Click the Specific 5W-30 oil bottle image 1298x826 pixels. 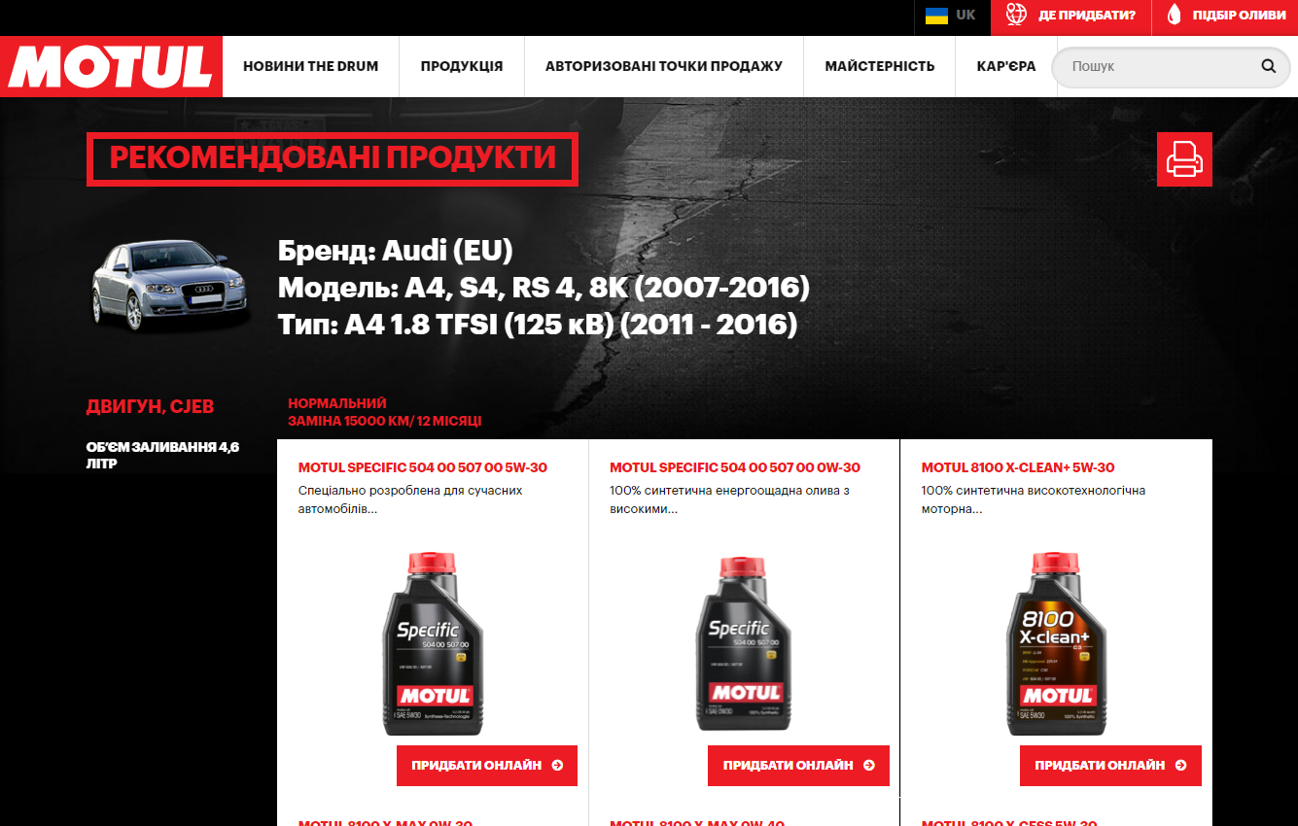coord(433,643)
